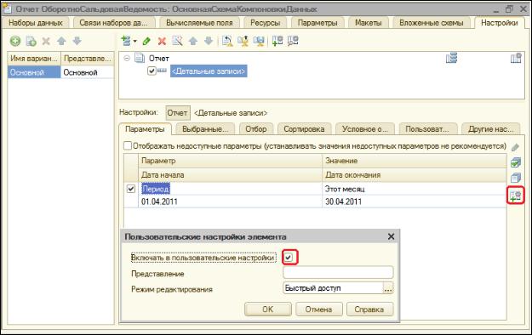Open the Макеты tab
This screenshot has width=532, height=335.
coord(368,23)
